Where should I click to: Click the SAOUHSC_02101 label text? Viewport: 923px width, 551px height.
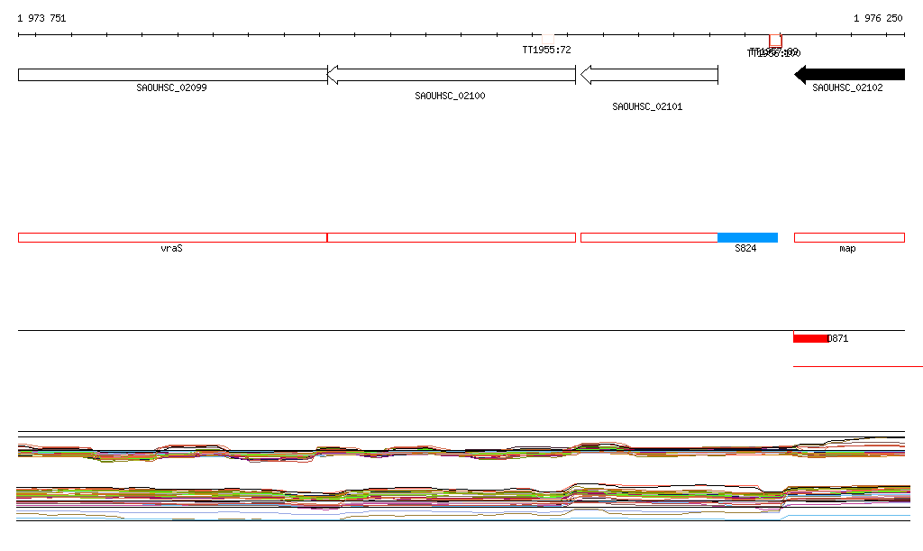(647, 106)
